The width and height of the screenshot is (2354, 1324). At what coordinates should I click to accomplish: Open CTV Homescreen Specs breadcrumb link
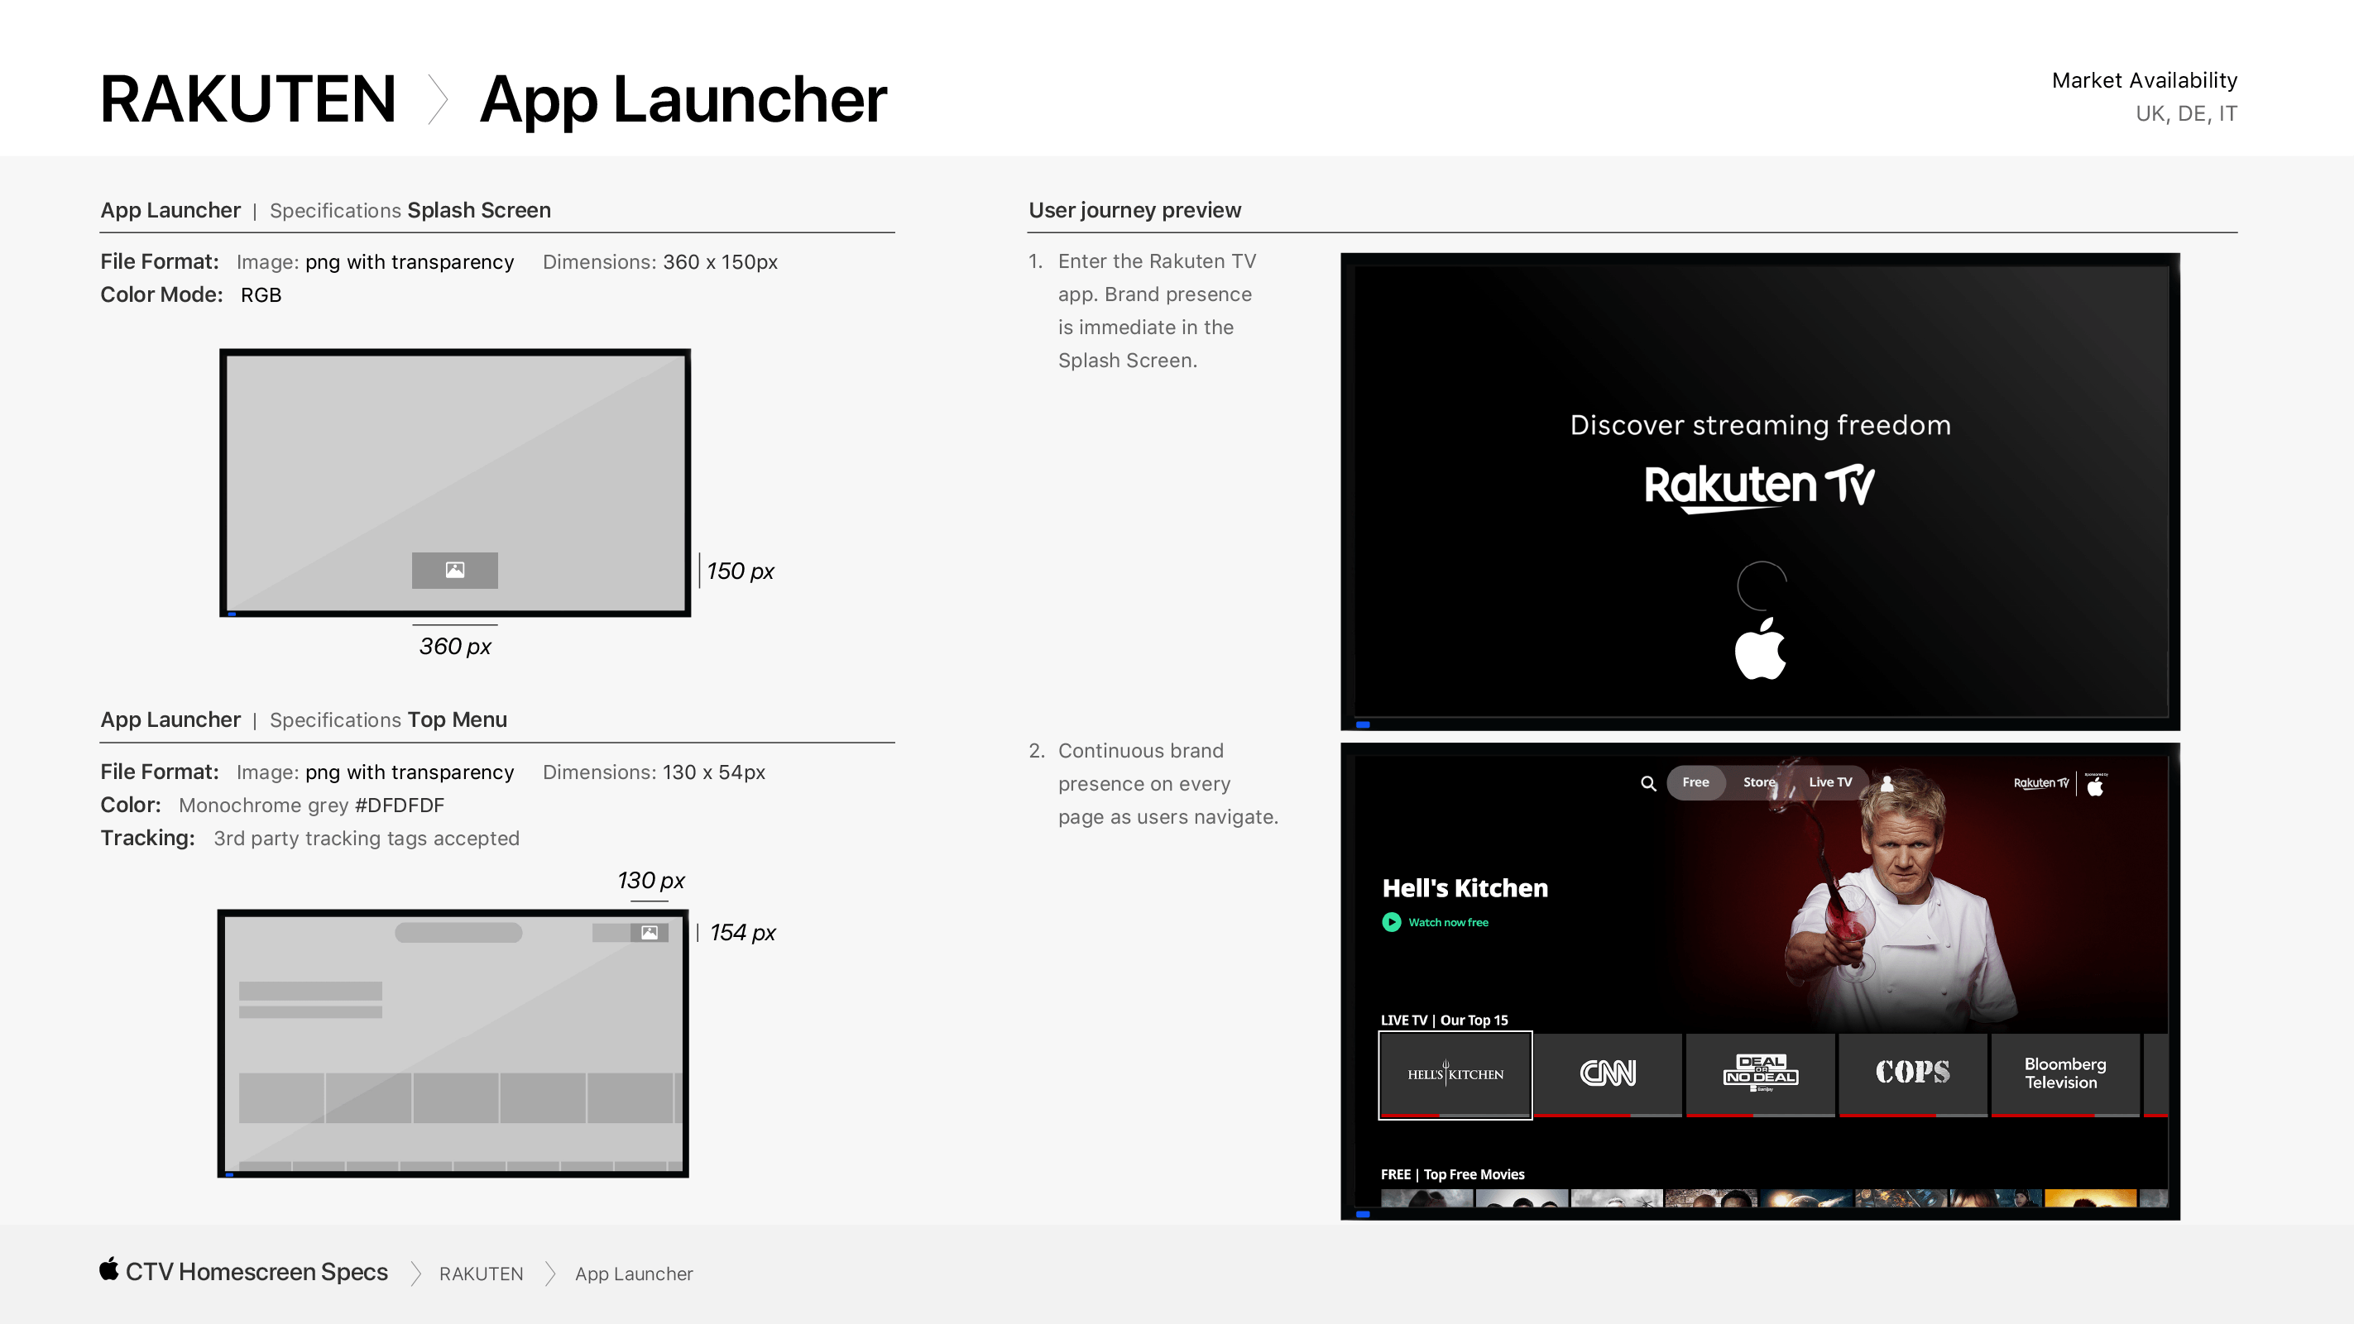[256, 1272]
